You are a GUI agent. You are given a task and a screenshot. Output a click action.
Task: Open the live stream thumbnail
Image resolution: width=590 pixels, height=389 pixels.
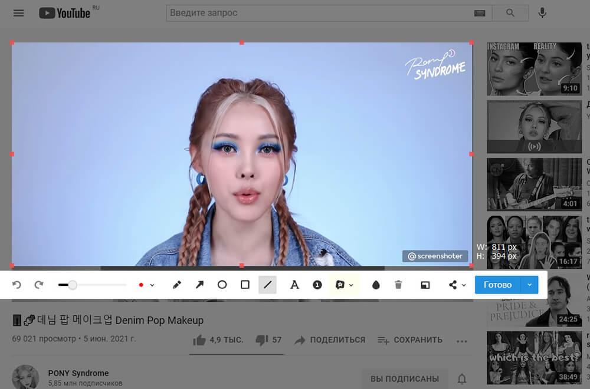click(x=535, y=127)
